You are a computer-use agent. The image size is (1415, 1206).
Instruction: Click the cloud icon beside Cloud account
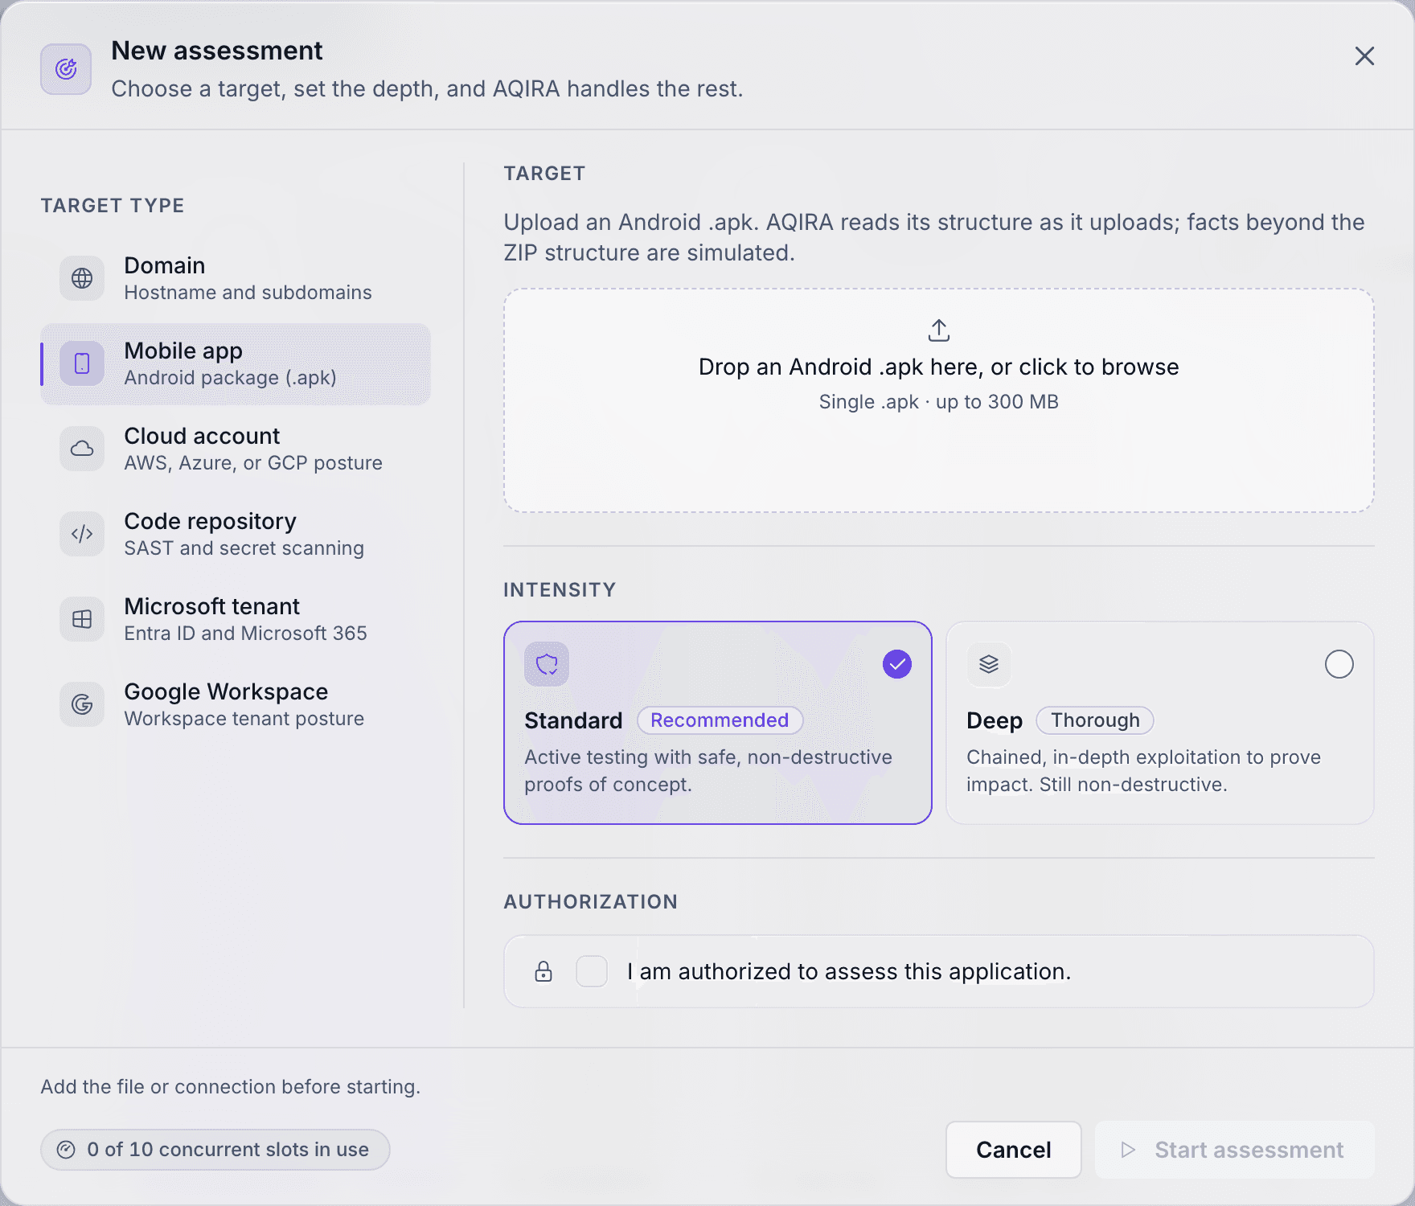point(82,449)
